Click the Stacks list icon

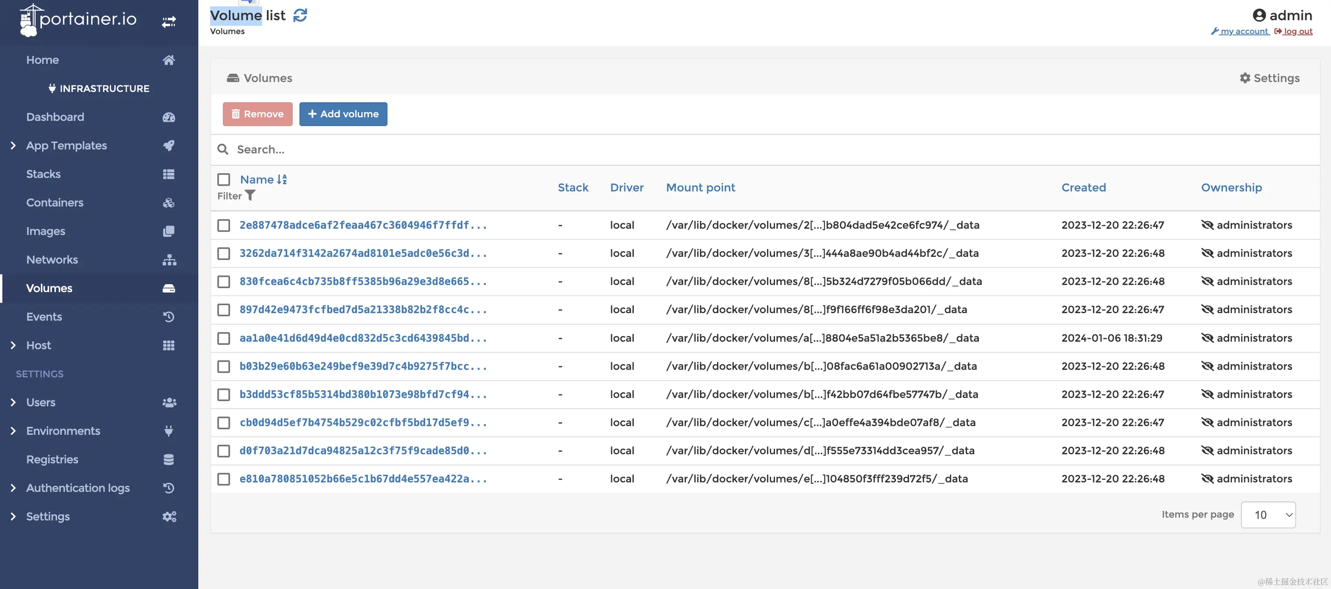point(169,174)
